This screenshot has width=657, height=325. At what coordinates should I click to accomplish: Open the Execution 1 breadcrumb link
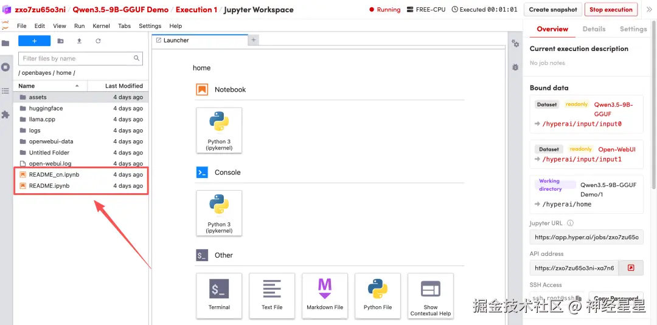[x=196, y=10]
